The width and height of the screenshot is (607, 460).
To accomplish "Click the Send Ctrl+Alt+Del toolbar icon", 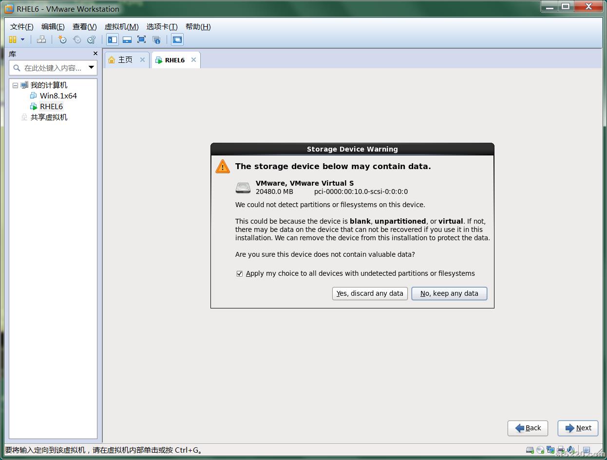I will (41, 39).
